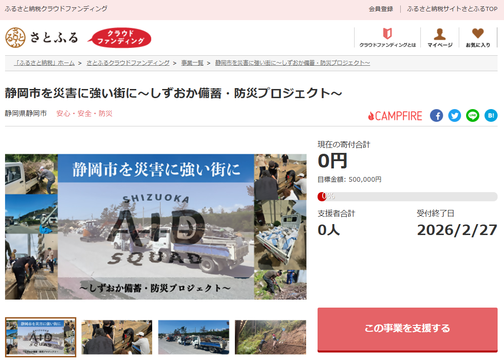Select thumbnail of people digging soil

pyautogui.click(x=117, y=337)
